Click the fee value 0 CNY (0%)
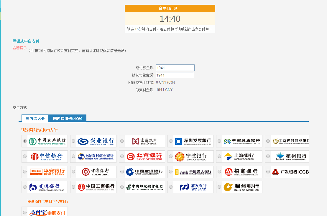 (x=165, y=82)
